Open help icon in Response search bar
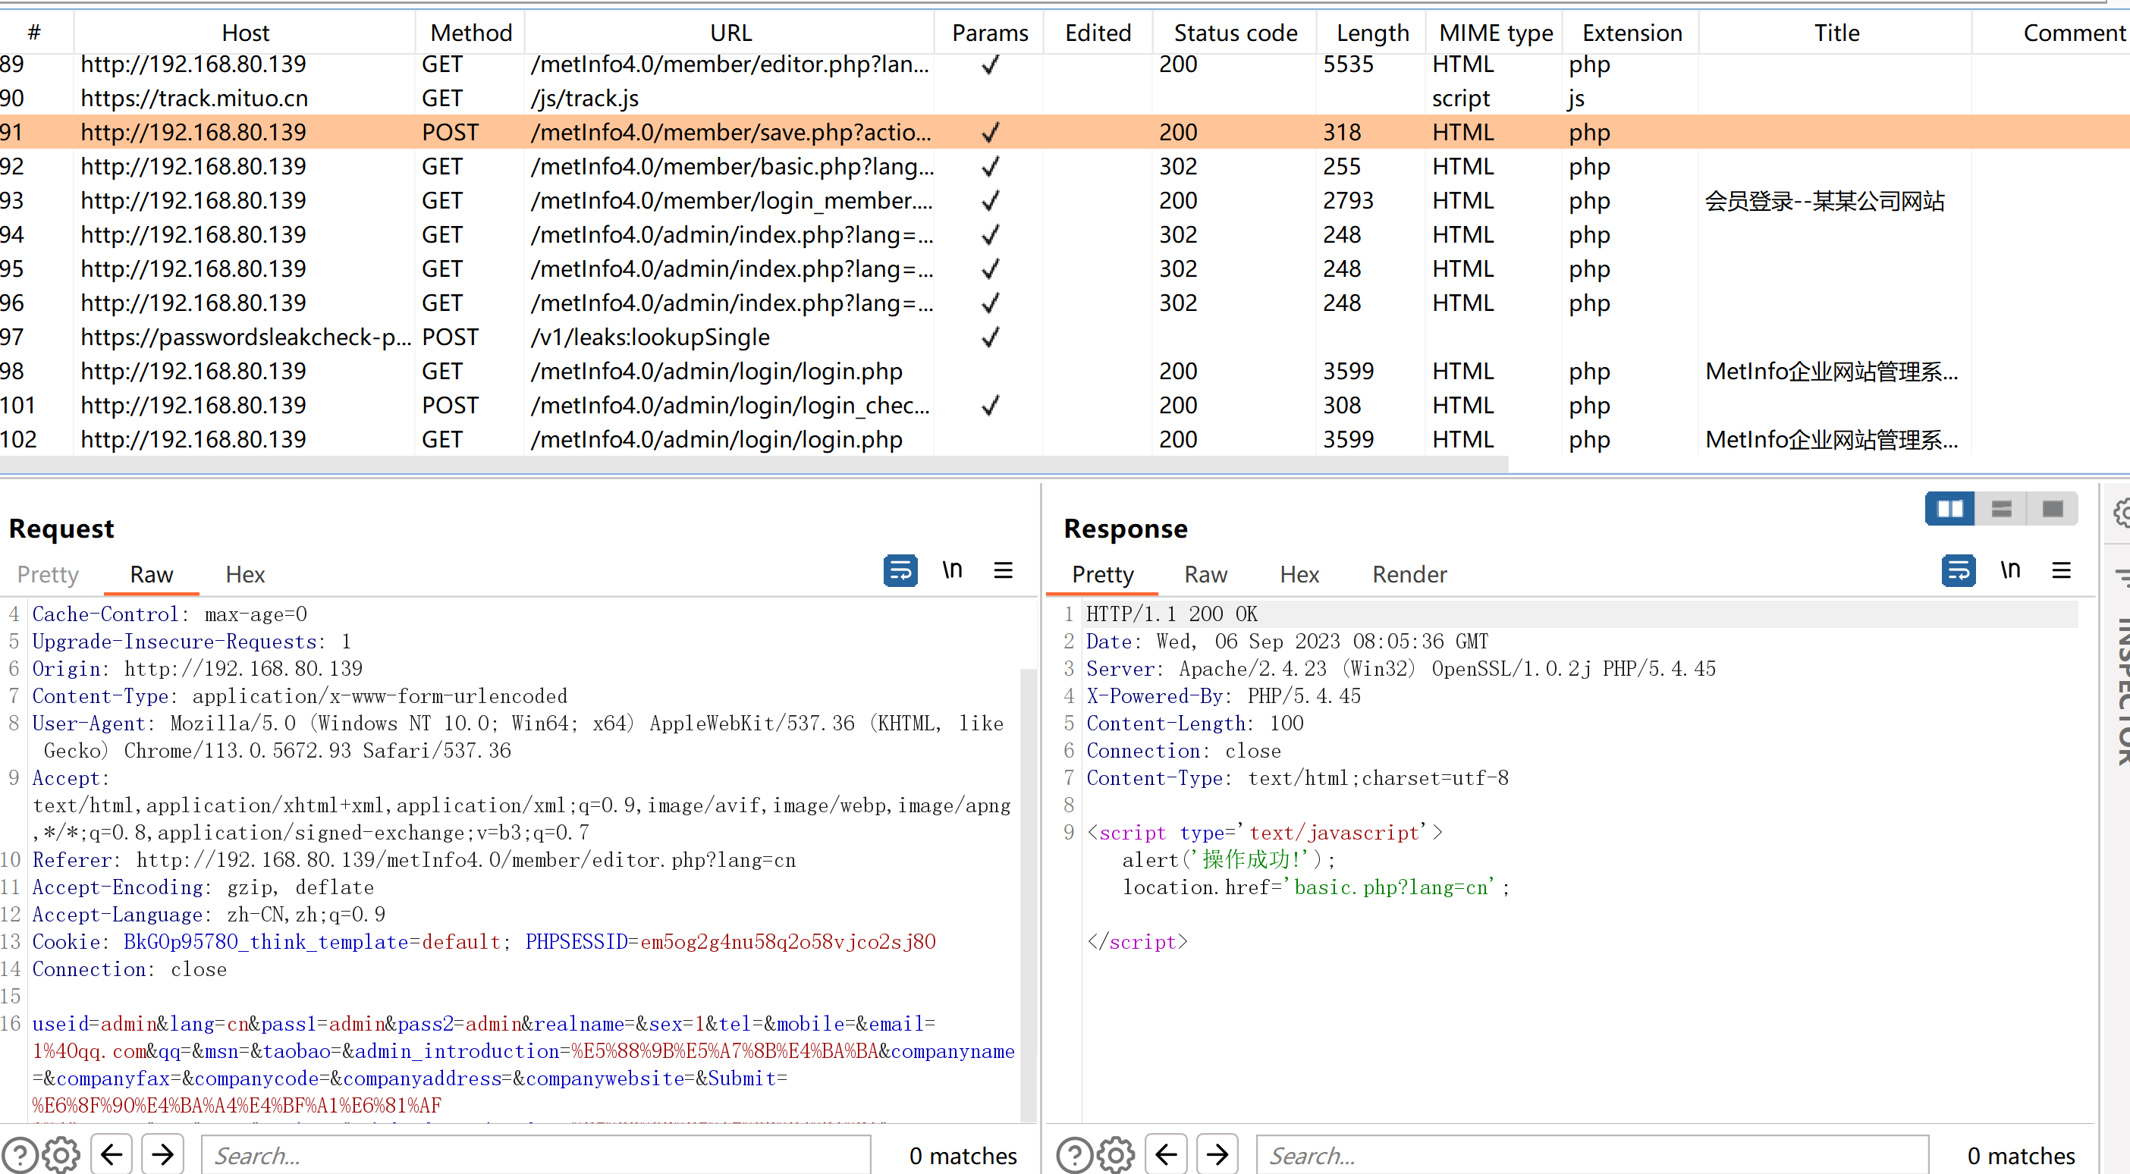The height and width of the screenshot is (1174, 2130). [1075, 1155]
